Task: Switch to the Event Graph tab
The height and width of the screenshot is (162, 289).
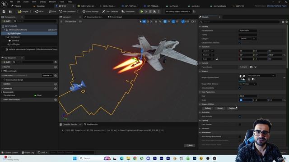Action: pos(115,17)
